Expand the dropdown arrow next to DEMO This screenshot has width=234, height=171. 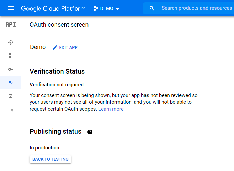tap(118, 9)
